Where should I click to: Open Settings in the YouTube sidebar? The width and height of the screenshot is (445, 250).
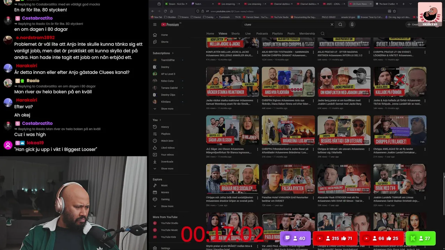point(165,248)
